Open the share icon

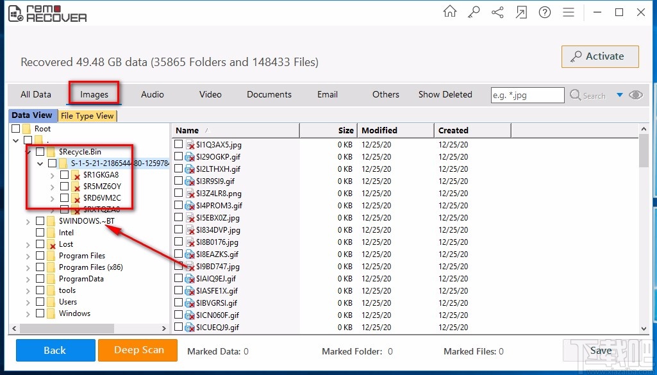497,12
